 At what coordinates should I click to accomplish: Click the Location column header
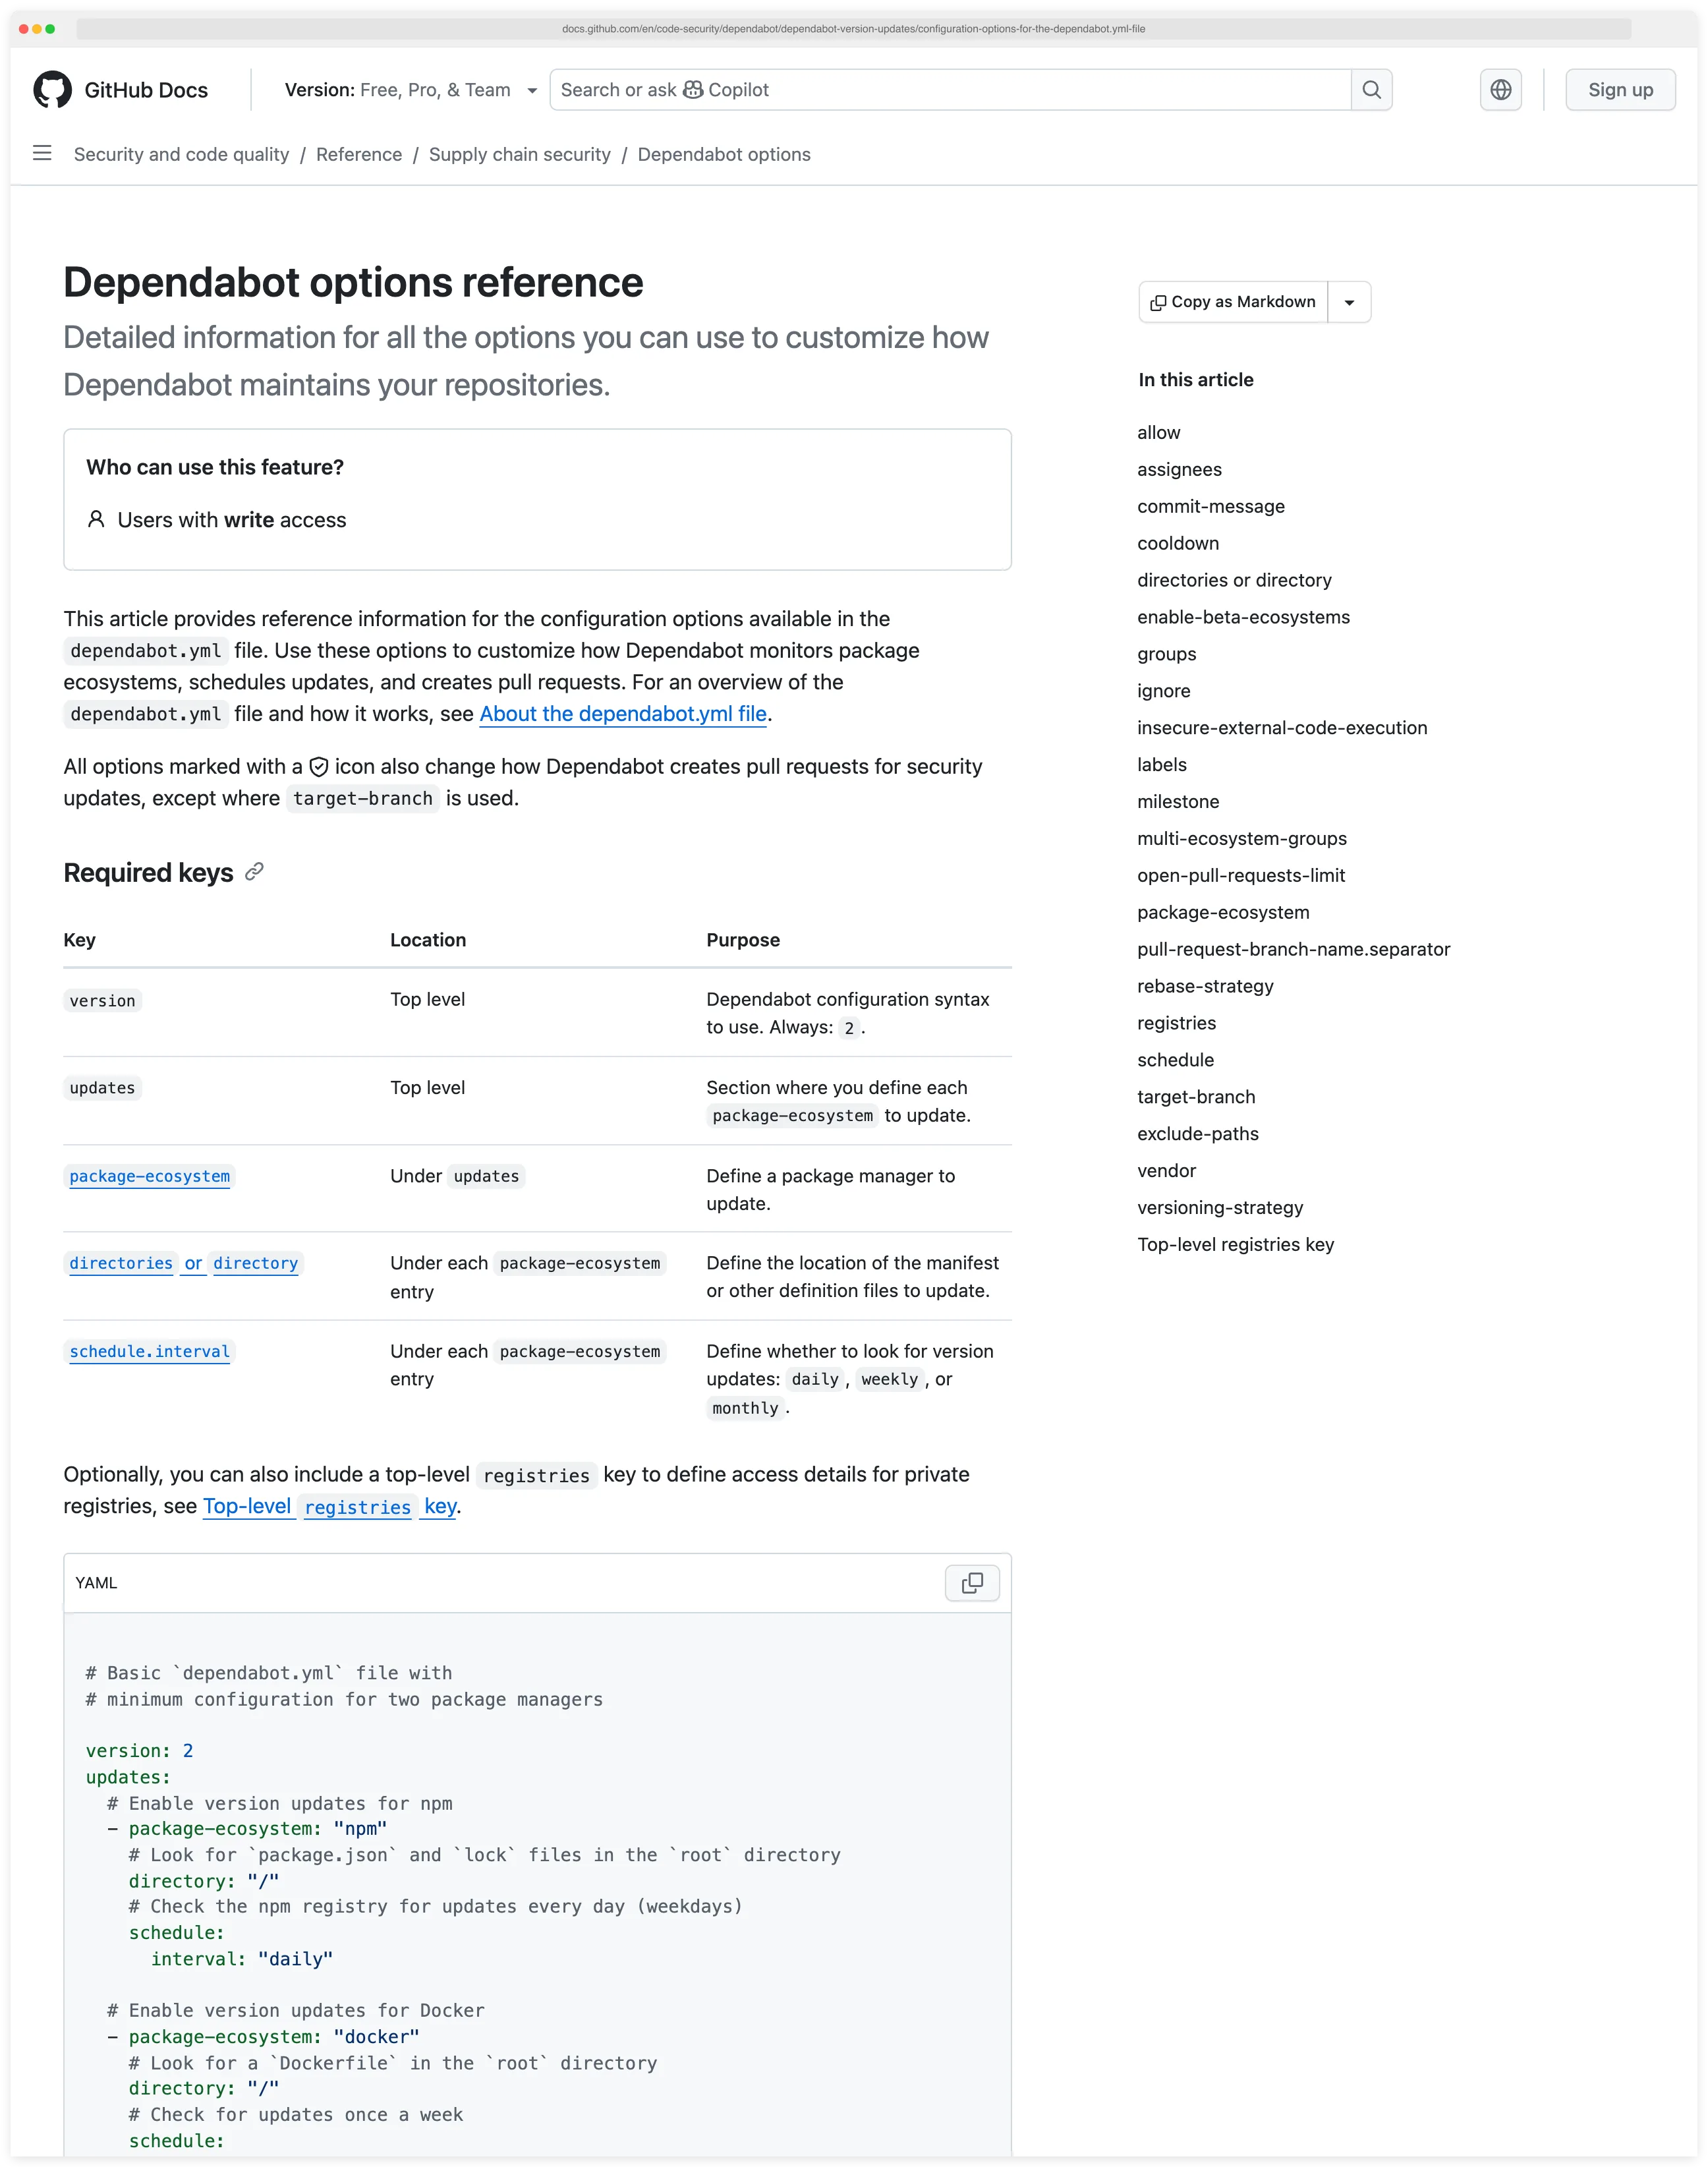(x=428, y=940)
